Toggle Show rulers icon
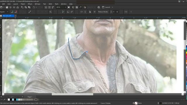The width and height of the screenshot is (187, 105). pyautogui.click(x=73, y=7)
